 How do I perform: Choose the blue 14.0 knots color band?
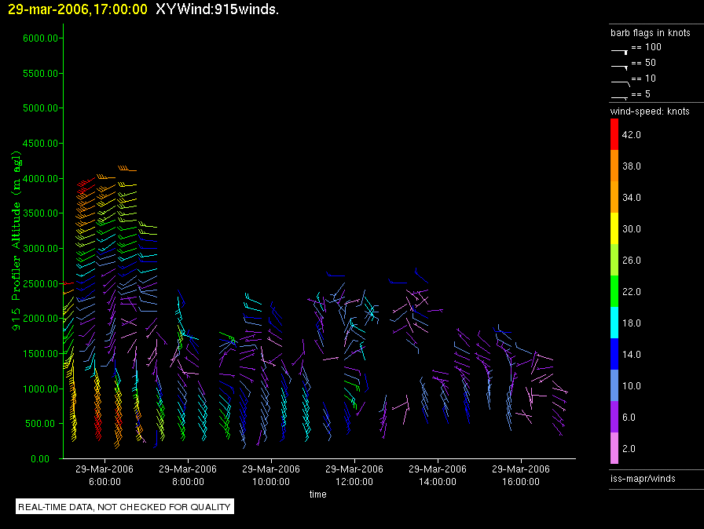tap(614, 355)
